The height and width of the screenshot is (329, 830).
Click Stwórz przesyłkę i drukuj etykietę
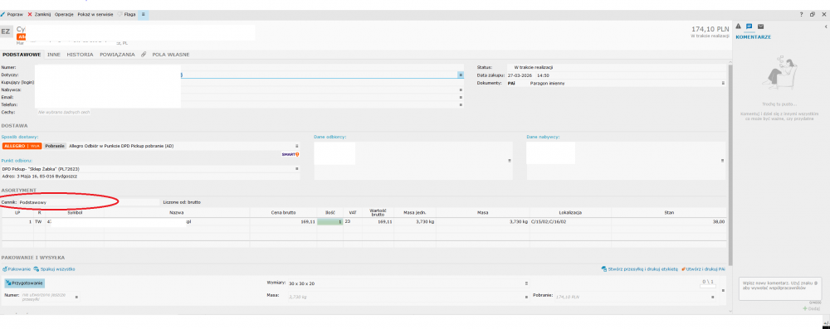[x=639, y=269]
